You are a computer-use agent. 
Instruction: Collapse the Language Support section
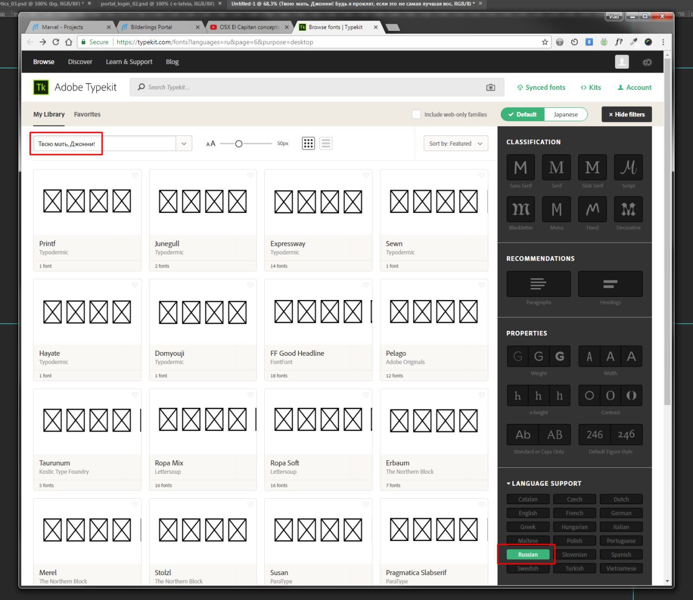pyautogui.click(x=544, y=483)
